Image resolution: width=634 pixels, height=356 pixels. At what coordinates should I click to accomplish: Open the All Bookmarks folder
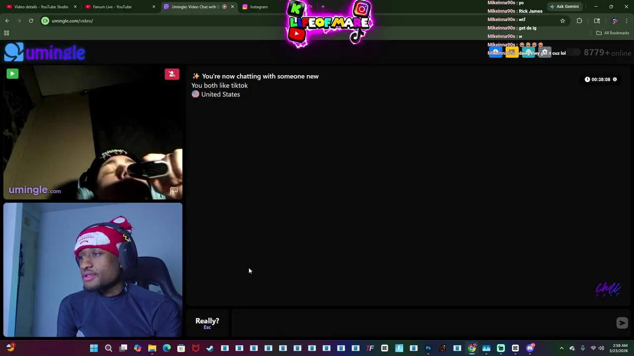click(x=613, y=33)
